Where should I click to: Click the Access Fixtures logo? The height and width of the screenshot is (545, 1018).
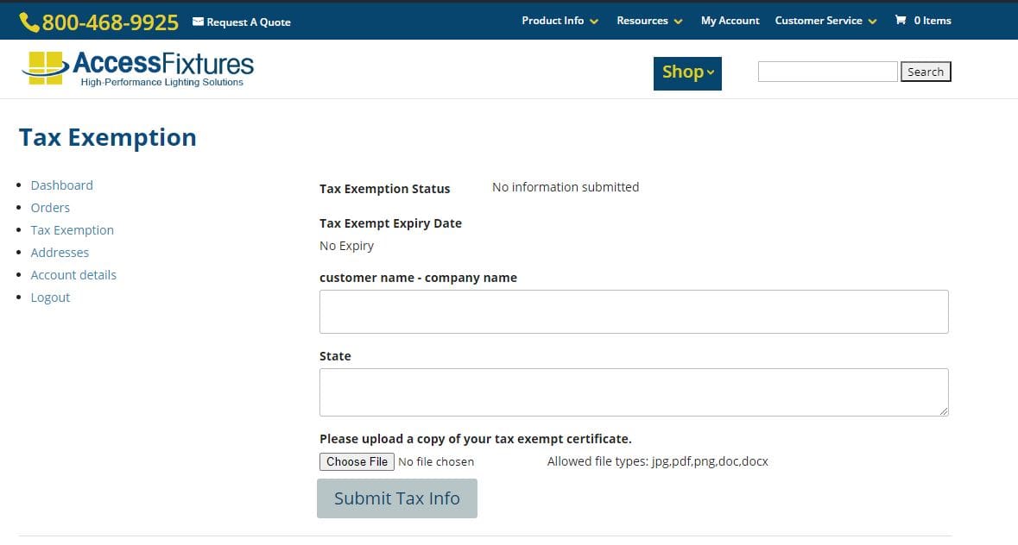[x=138, y=68]
